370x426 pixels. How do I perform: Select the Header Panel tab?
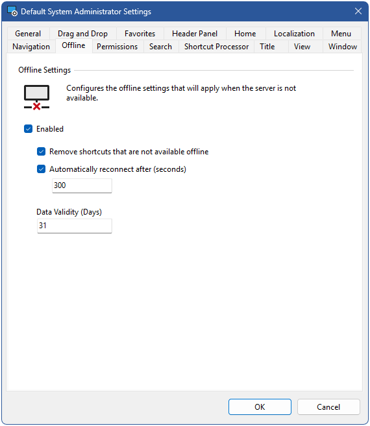point(195,34)
